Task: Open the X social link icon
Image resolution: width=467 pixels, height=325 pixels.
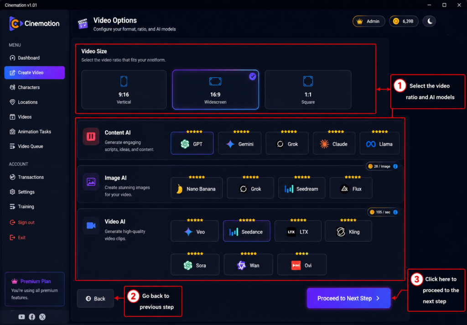Action: tap(42, 317)
